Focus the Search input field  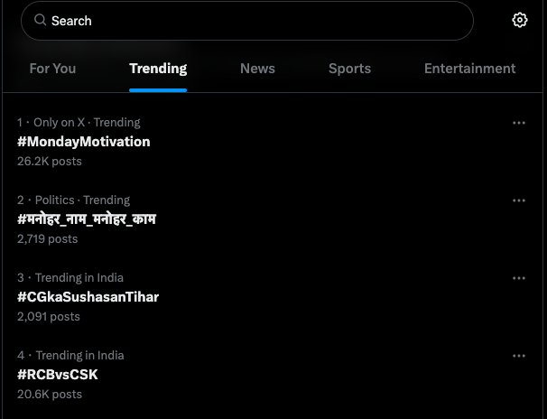tap(247, 21)
